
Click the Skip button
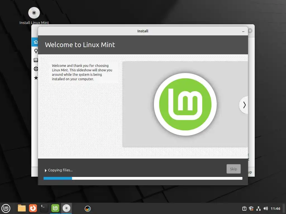pyautogui.click(x=233, y=169)
